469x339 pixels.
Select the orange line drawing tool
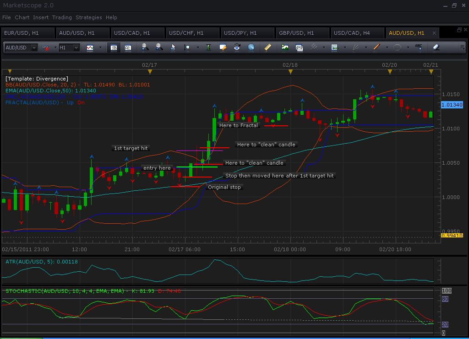(x=376, y=47)
